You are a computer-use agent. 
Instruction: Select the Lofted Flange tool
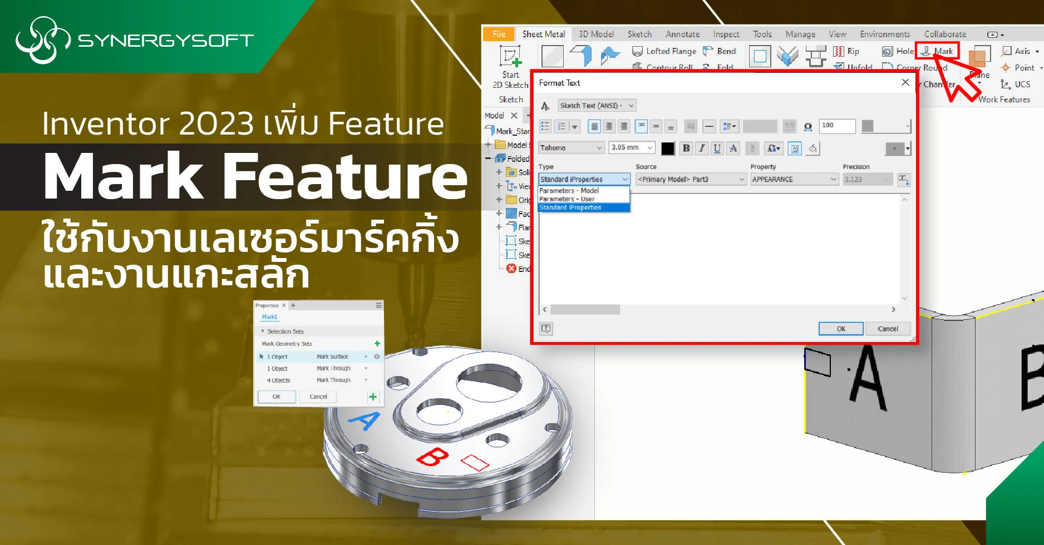(664, 51)
